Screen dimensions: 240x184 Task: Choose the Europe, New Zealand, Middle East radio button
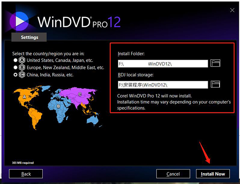tap(16, 68)
